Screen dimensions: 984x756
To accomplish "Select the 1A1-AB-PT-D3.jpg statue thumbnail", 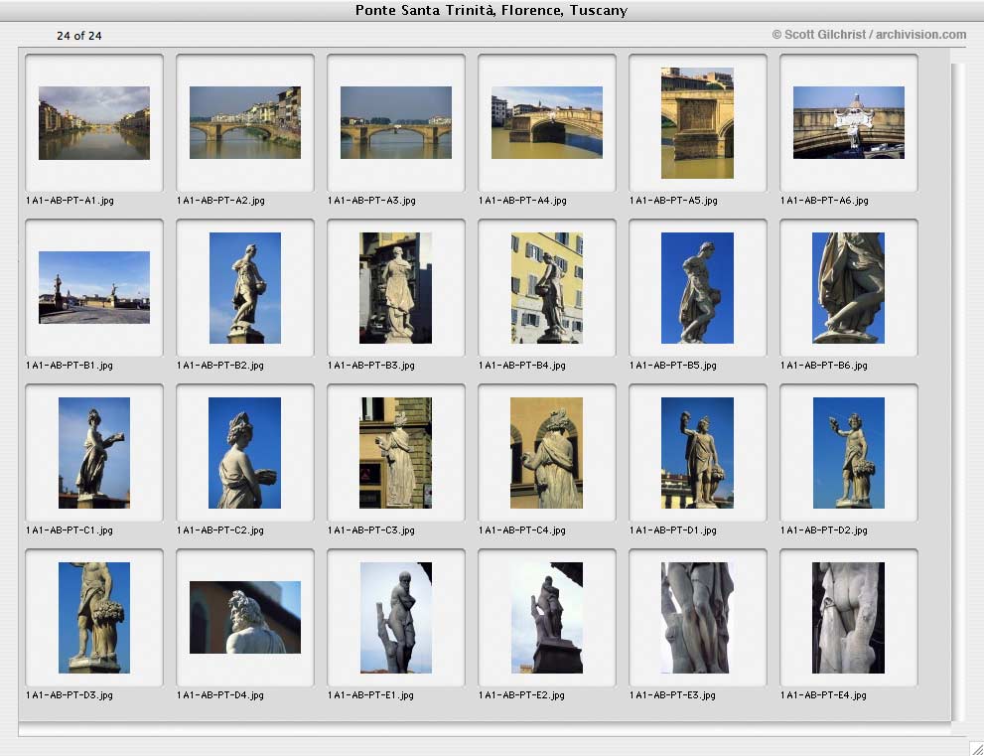I will click(x=94, y=618).
